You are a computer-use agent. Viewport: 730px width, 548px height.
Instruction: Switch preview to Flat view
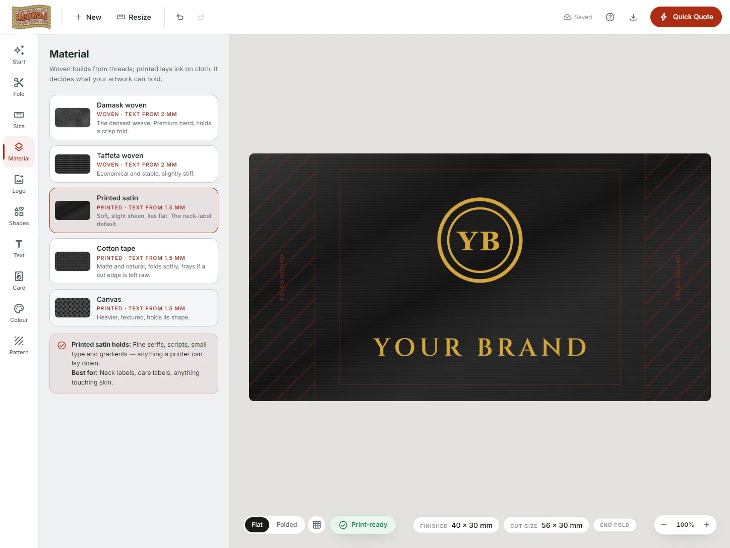click(x=257, y=525)
